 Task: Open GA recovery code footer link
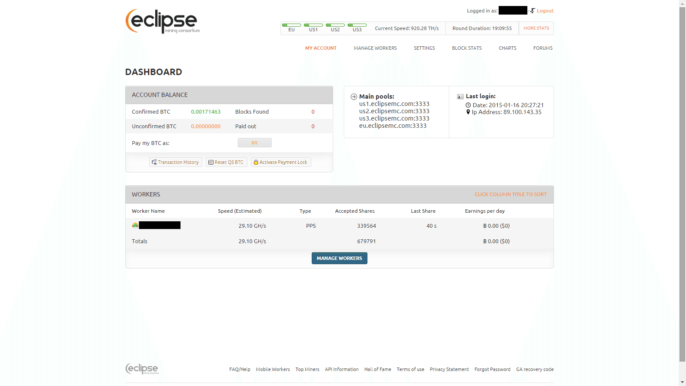click(535, 369)
